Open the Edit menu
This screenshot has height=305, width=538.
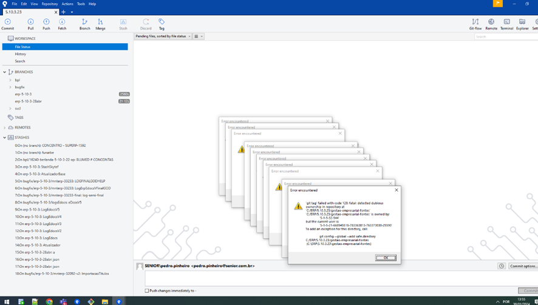(x=24, y=4)
